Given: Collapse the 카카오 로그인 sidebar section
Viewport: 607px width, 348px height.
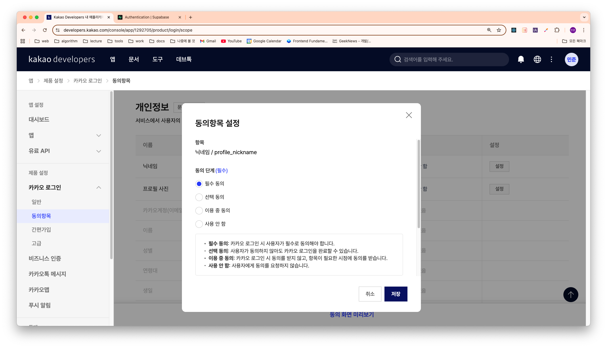Looking at the screenshot, I should [99, 188].
